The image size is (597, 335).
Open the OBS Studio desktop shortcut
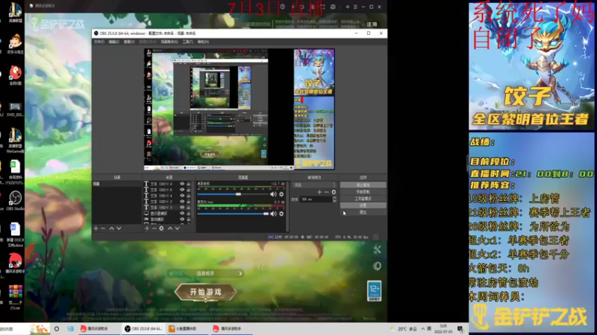tap(15, 200)
